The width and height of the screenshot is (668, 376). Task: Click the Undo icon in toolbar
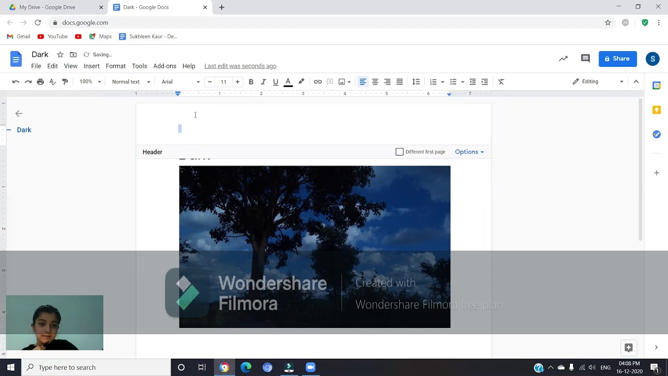16,81
